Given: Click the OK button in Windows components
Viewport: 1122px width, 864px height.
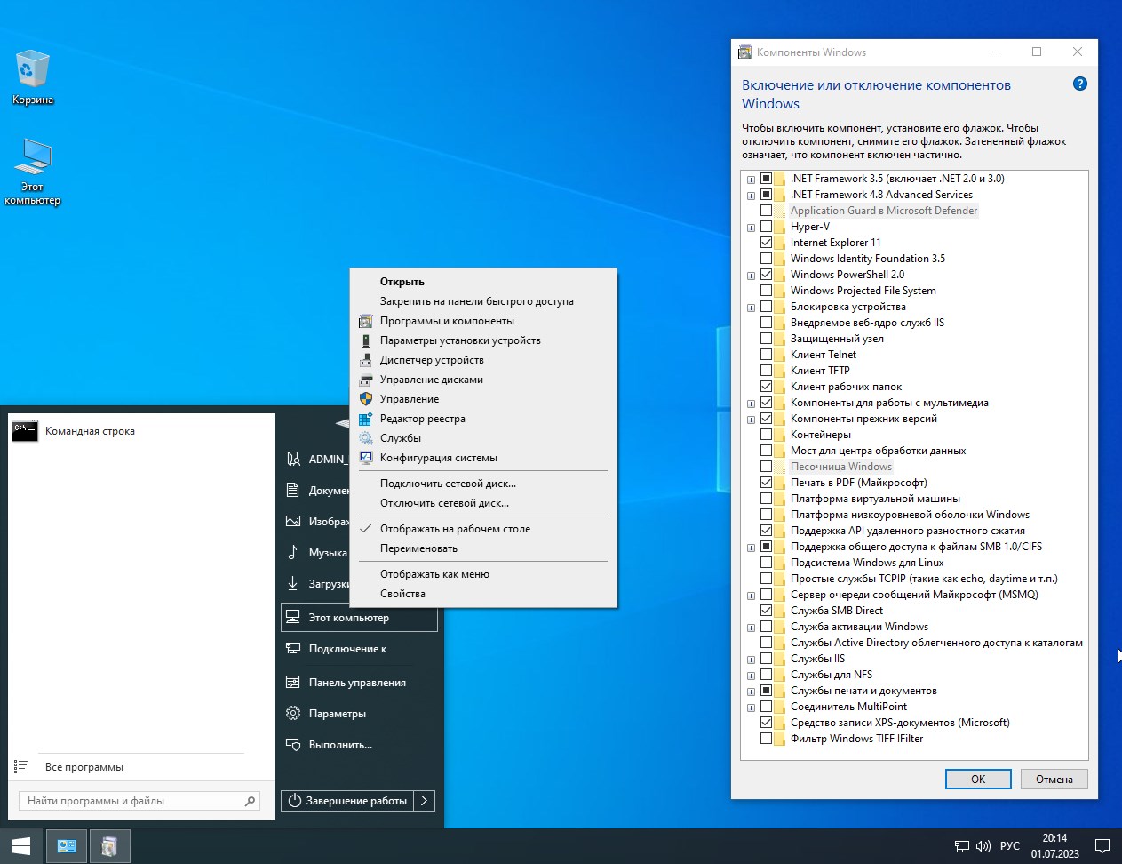Looking at the screenshot, I should (977, 780).
